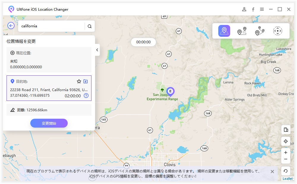This screenshot has height=184, width=297.
Task: Close the UltFone window
Action: (x=289, y=9)
